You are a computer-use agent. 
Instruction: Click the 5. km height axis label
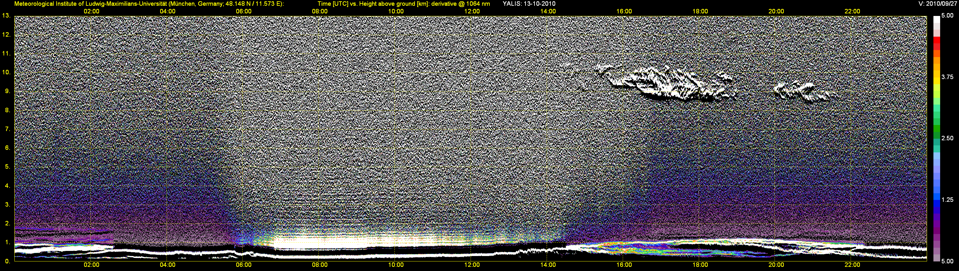[8, 167]
